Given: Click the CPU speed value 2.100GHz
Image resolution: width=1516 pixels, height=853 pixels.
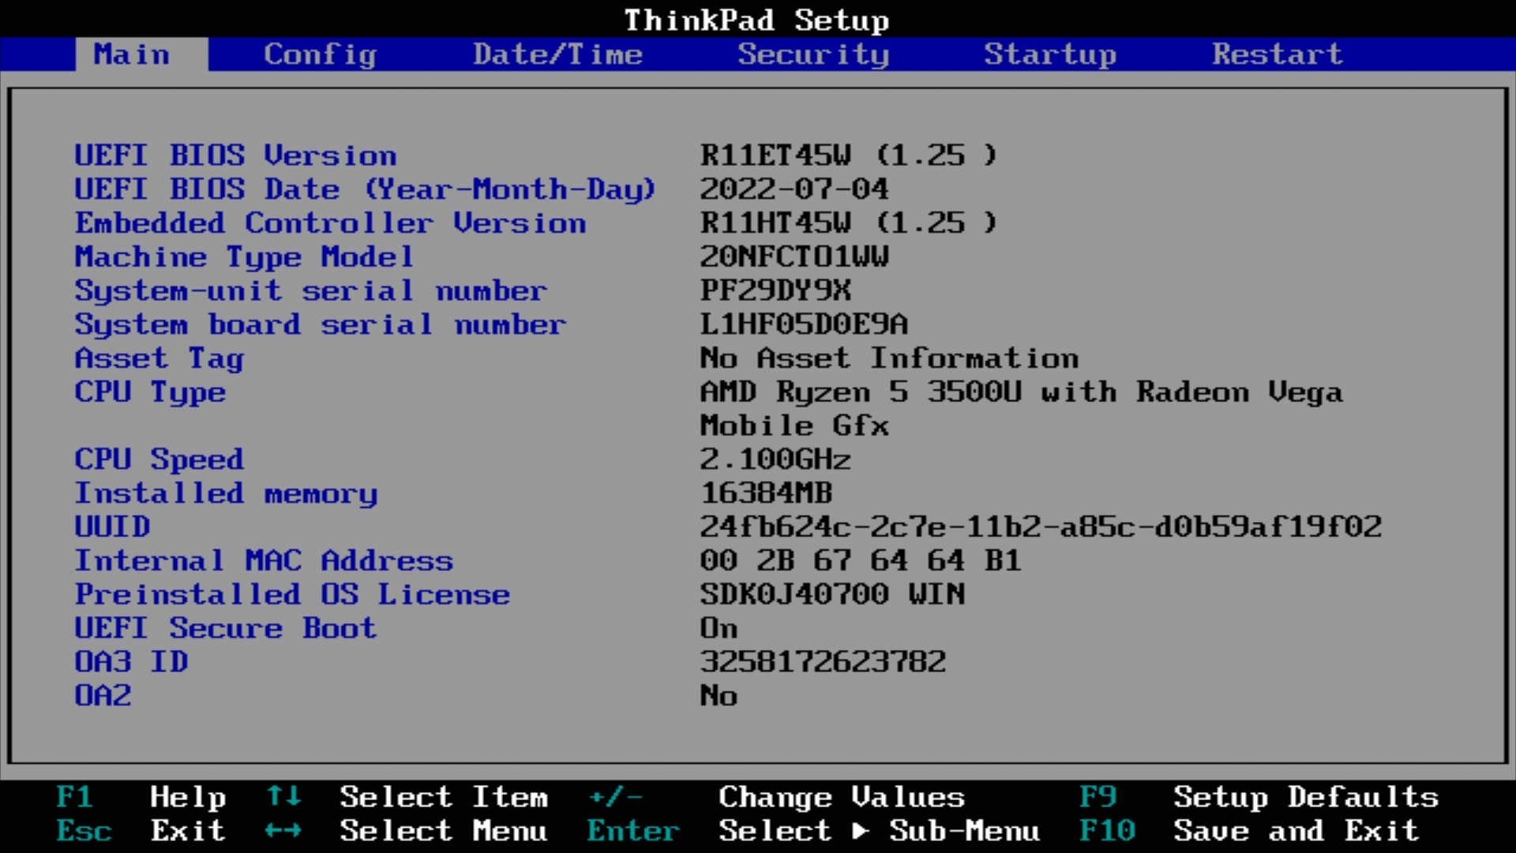Looking at the screenshot, I should 775,460.
